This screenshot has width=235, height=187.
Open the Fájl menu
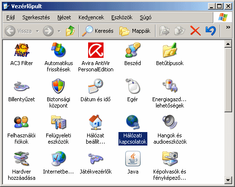(x=11, y=17)
